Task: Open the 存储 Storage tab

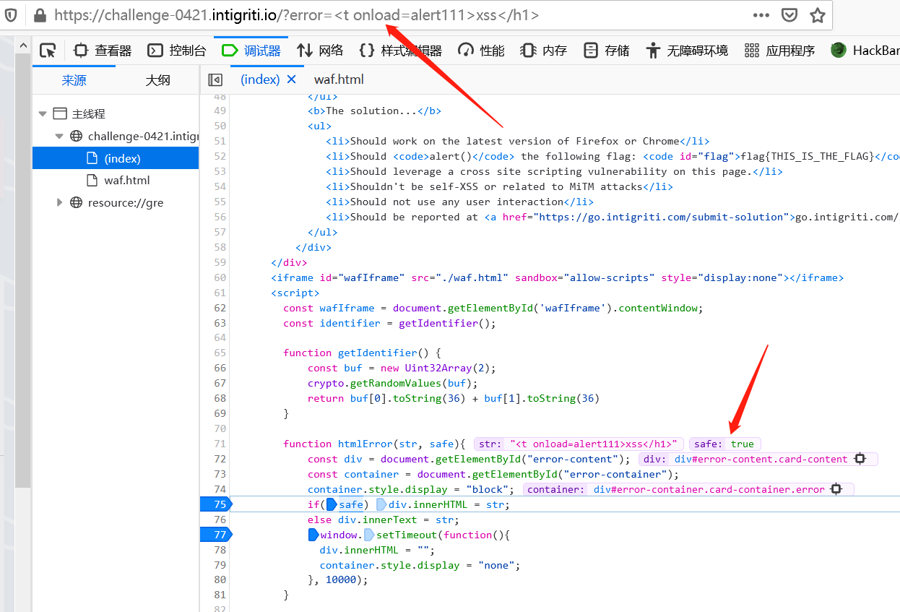Action: tap(607, 51)
